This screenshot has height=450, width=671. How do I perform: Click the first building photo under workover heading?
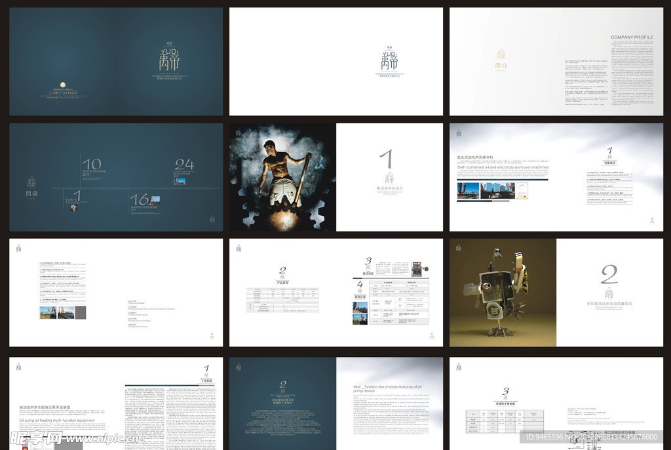468,190
